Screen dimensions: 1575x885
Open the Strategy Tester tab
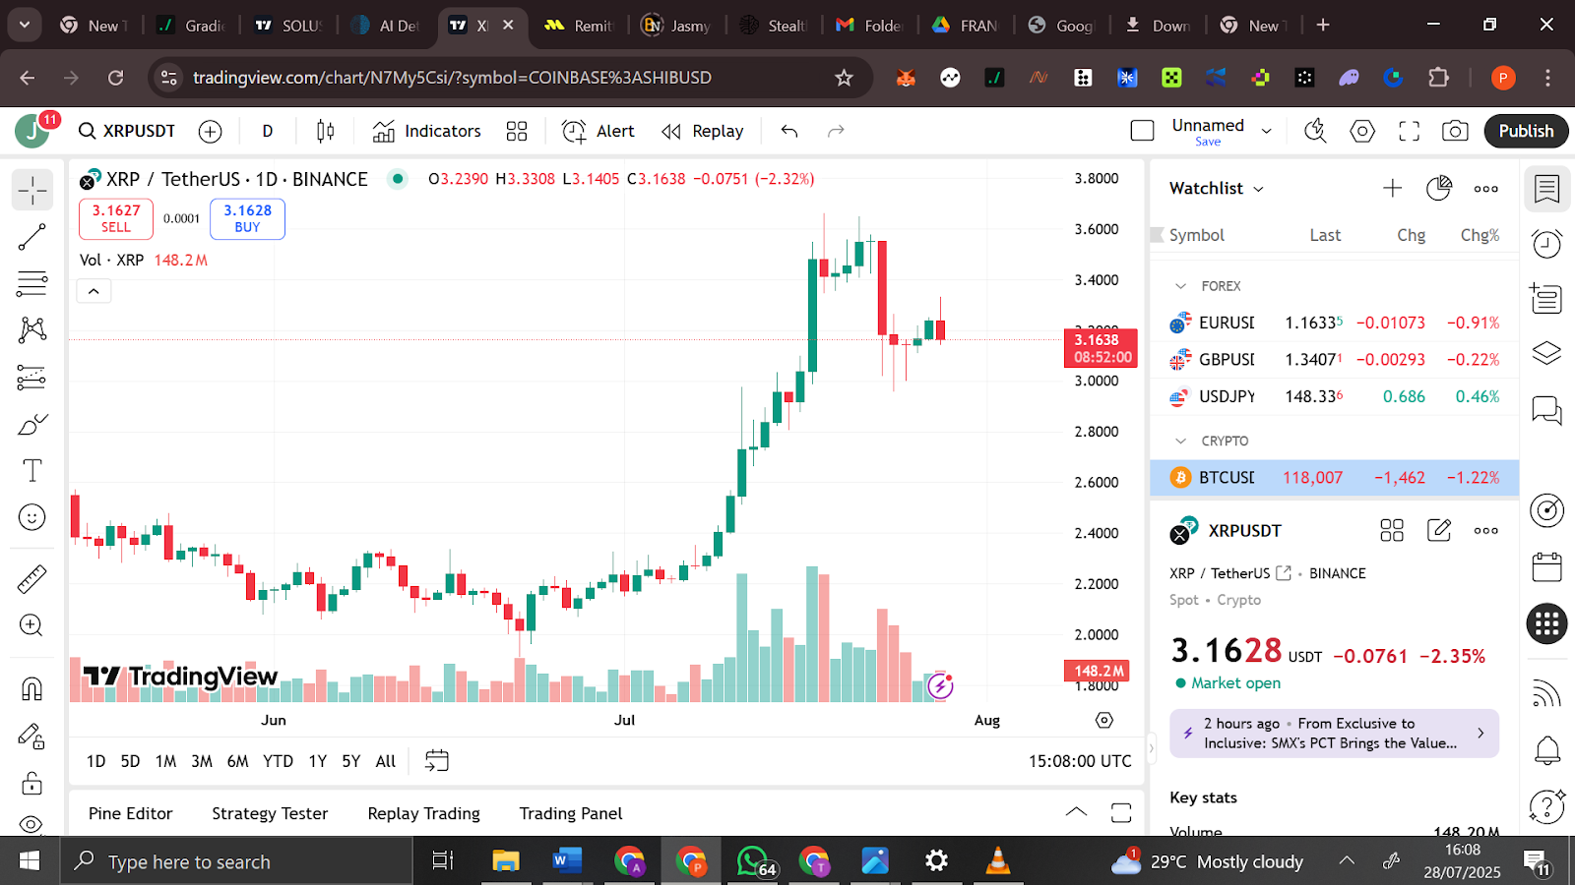point(270,814)
